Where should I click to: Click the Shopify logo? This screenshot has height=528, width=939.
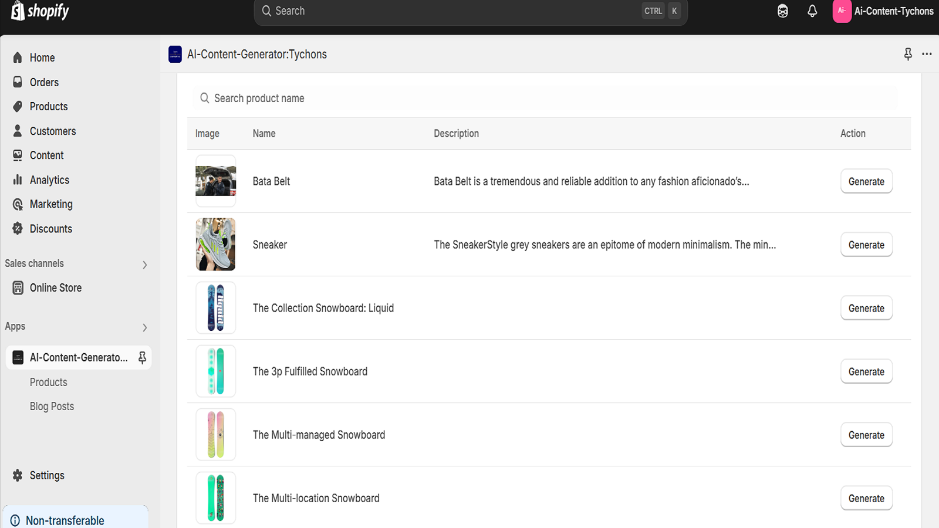(x=40, y=11)
